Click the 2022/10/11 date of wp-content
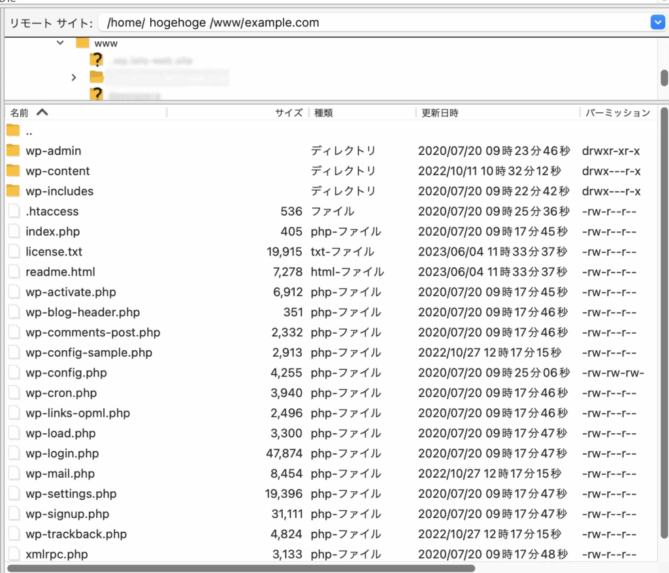 pos(489,171)
